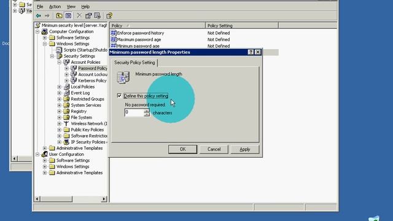This screenshot has height=221, width=393.
Task: Open the Properties toolbar icon
Action: 88,16
